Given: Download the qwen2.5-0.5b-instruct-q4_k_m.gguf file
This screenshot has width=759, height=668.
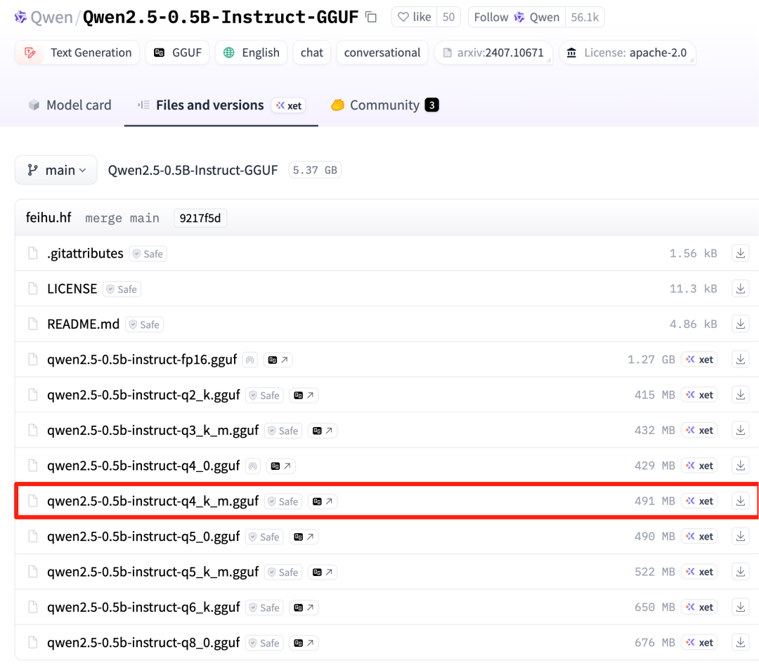Looking at the screenshot, I should (x=740, y=501).
